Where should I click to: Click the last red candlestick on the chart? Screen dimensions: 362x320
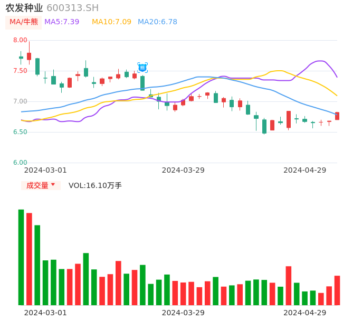pyautogui.click(x=337, y=116)
